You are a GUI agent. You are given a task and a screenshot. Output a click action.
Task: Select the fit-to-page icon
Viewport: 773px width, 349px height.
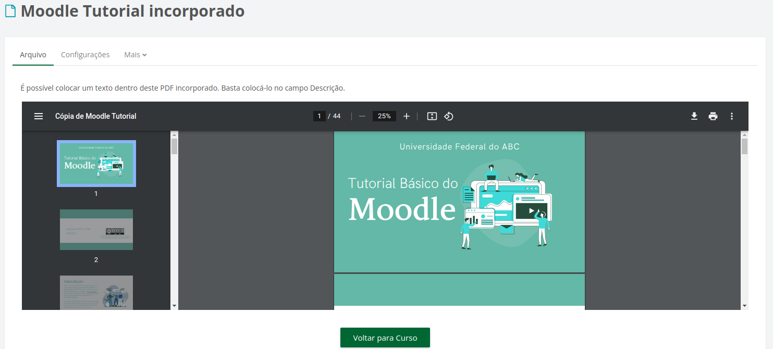(x=432, y=116)
